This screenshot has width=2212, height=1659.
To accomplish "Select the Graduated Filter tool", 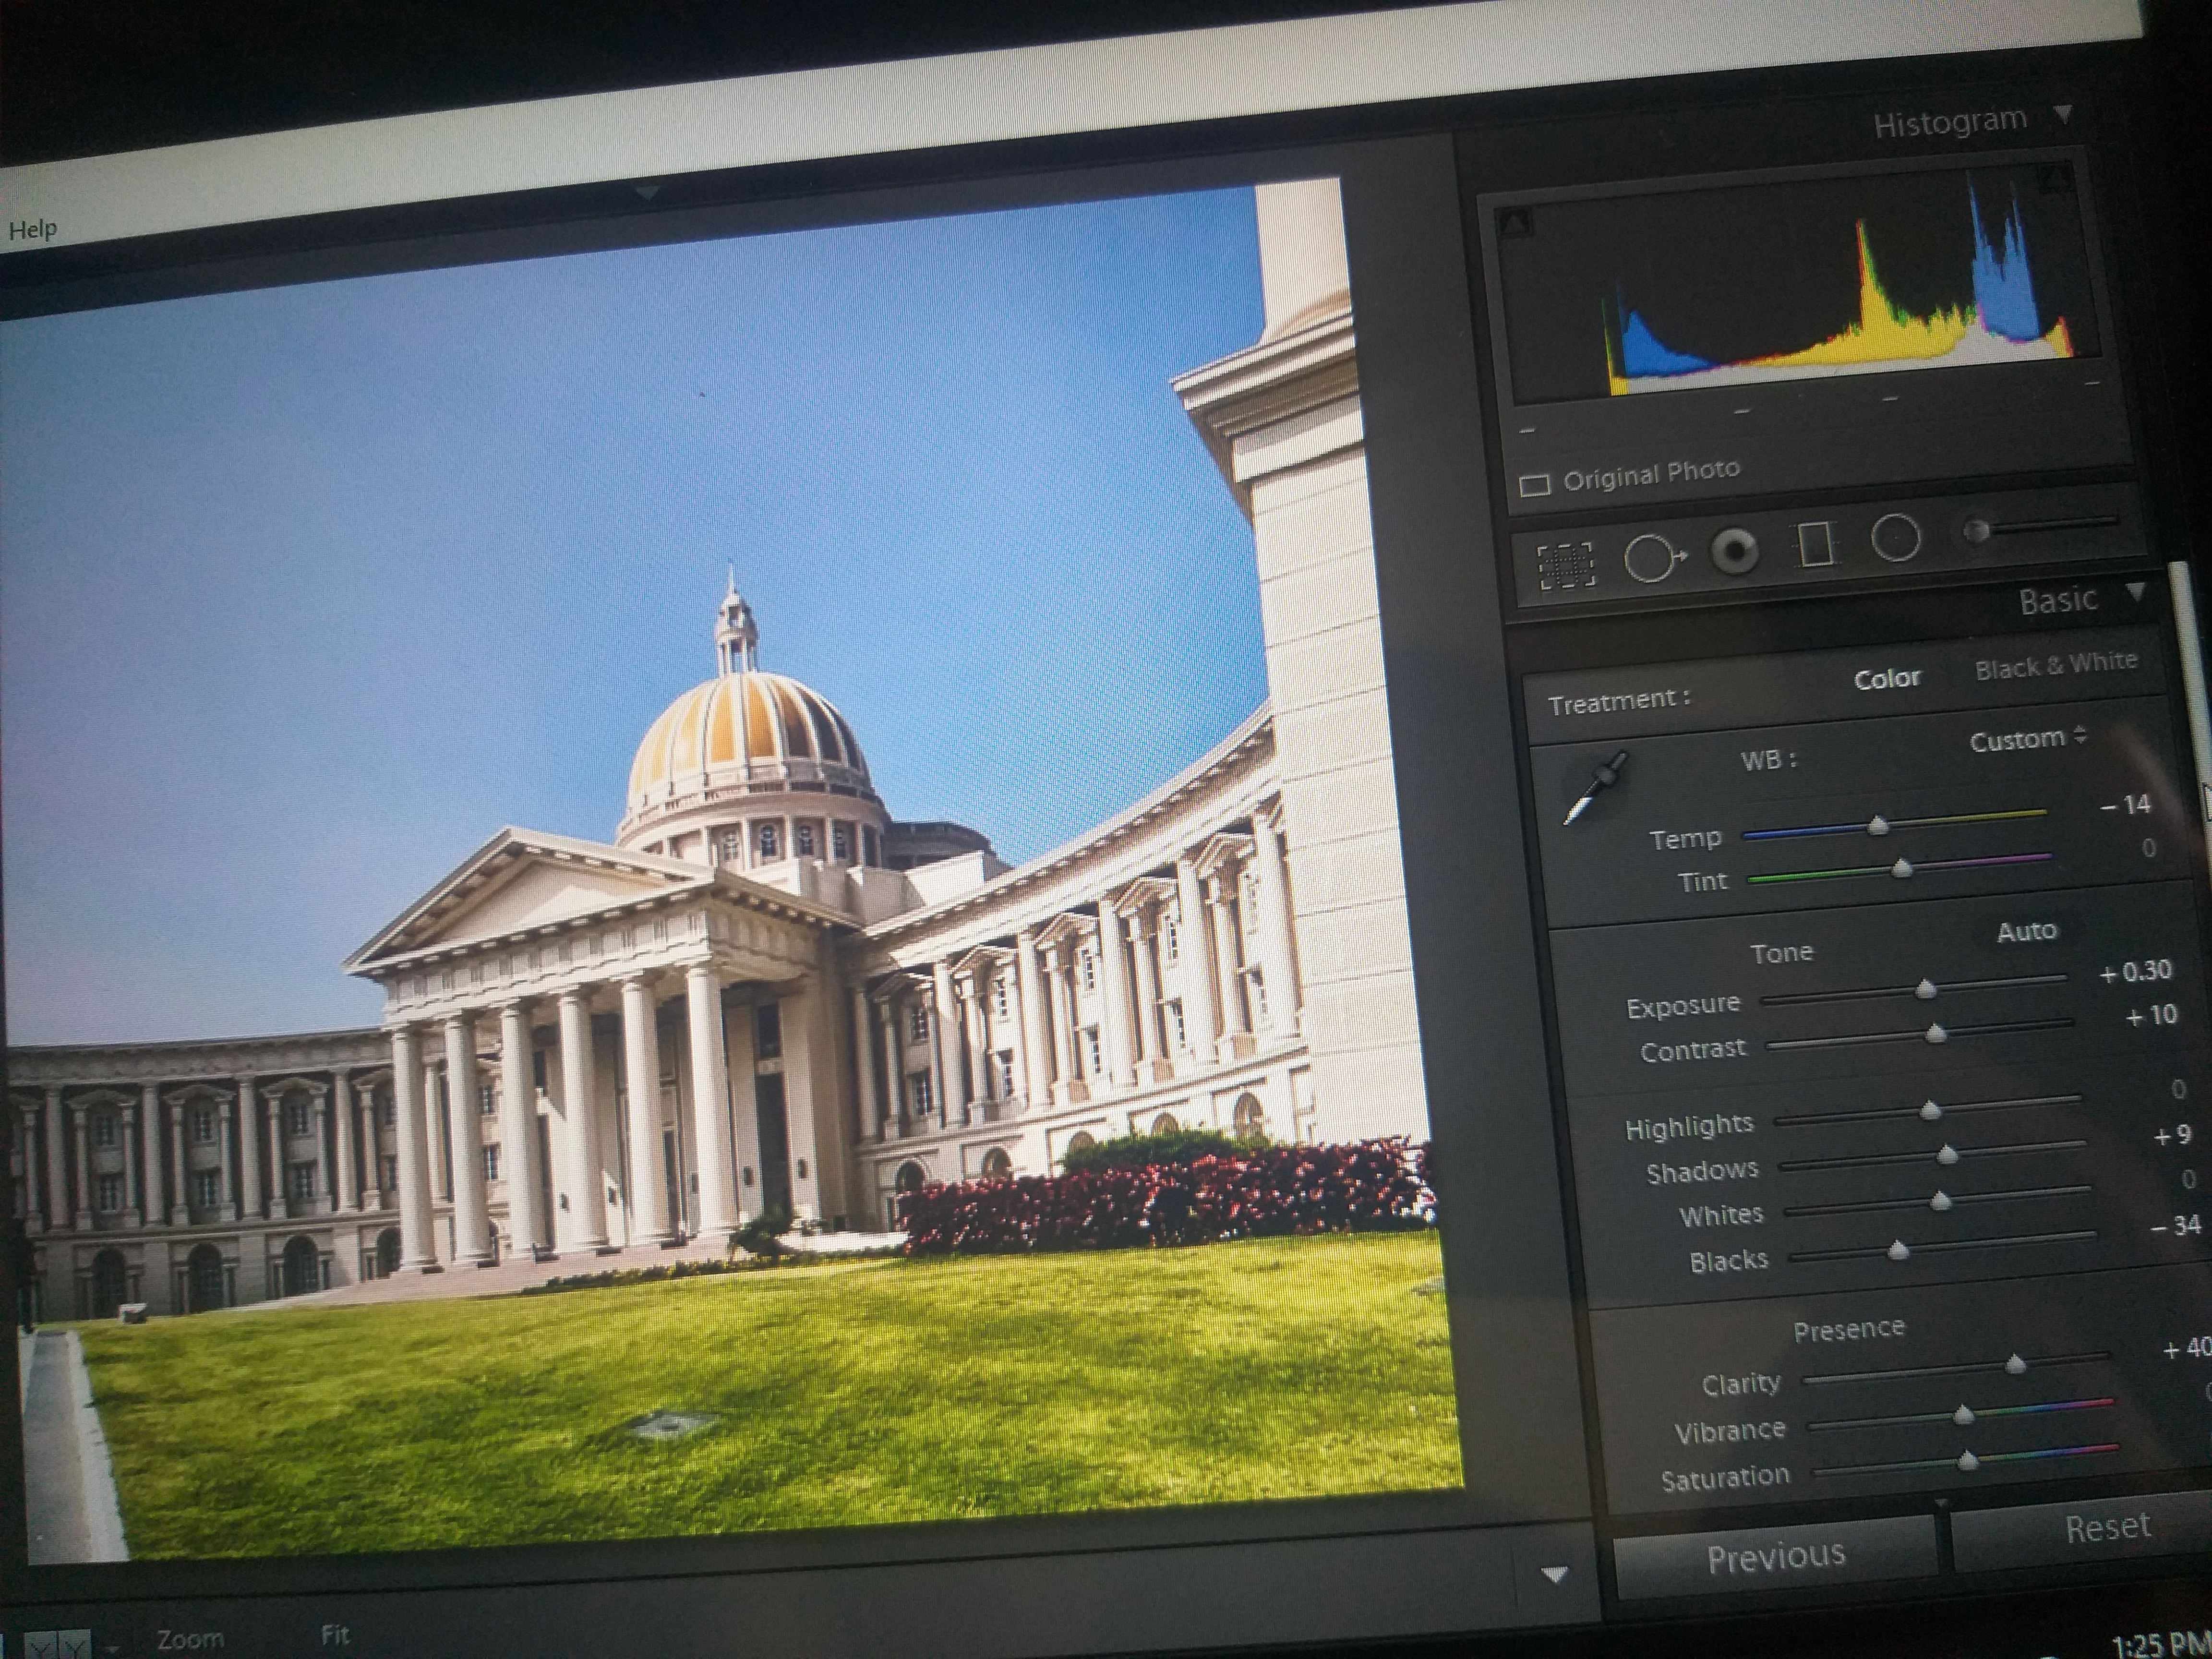I will point(1815,545).
